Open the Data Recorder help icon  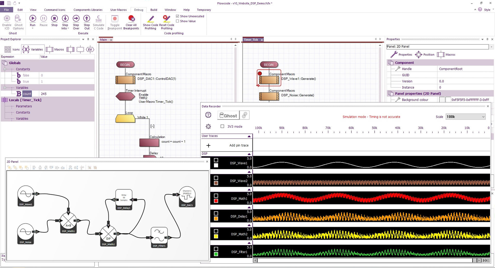[x=208, y=115]
